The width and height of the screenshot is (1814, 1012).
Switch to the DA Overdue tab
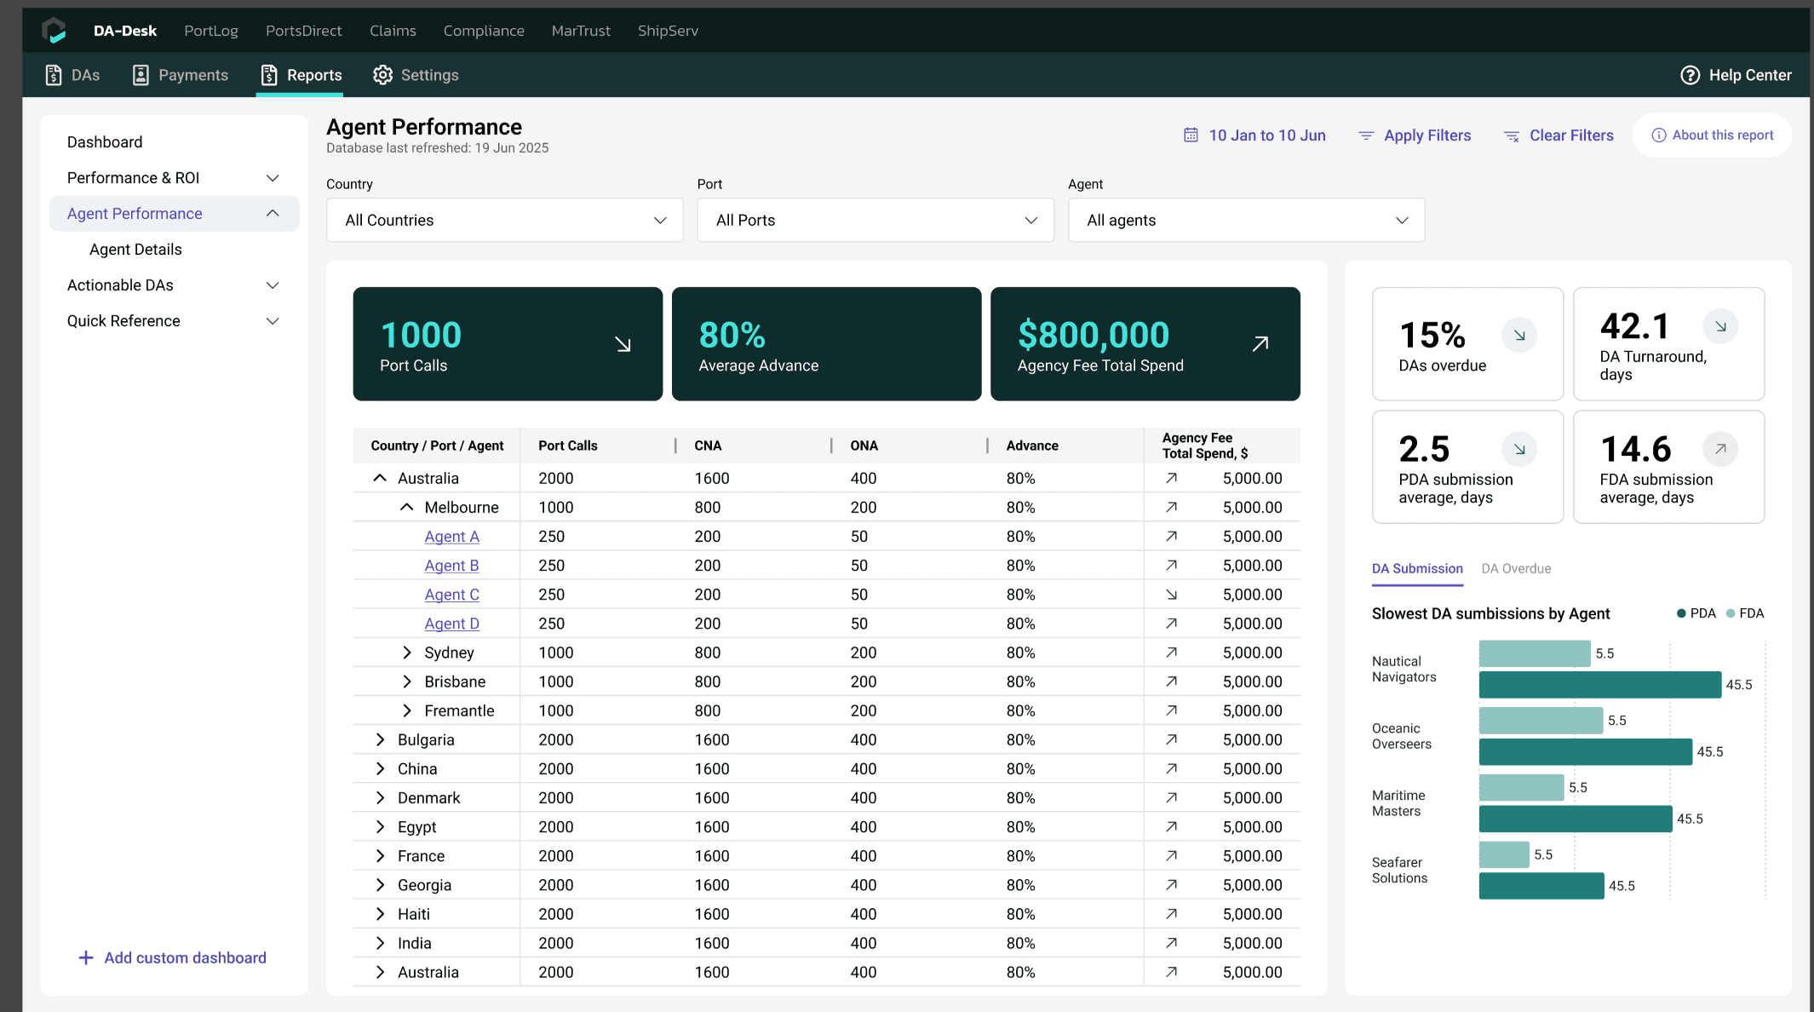[1515, 568]
